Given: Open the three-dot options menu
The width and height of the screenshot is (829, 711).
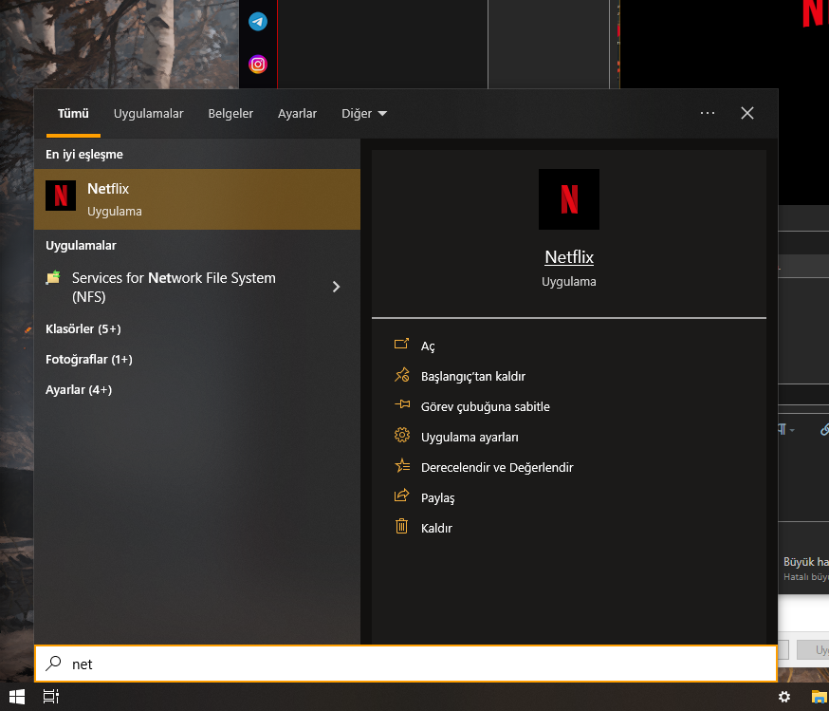Looking at the screenshot, I should pyautogui.click(x=708, y=113).
